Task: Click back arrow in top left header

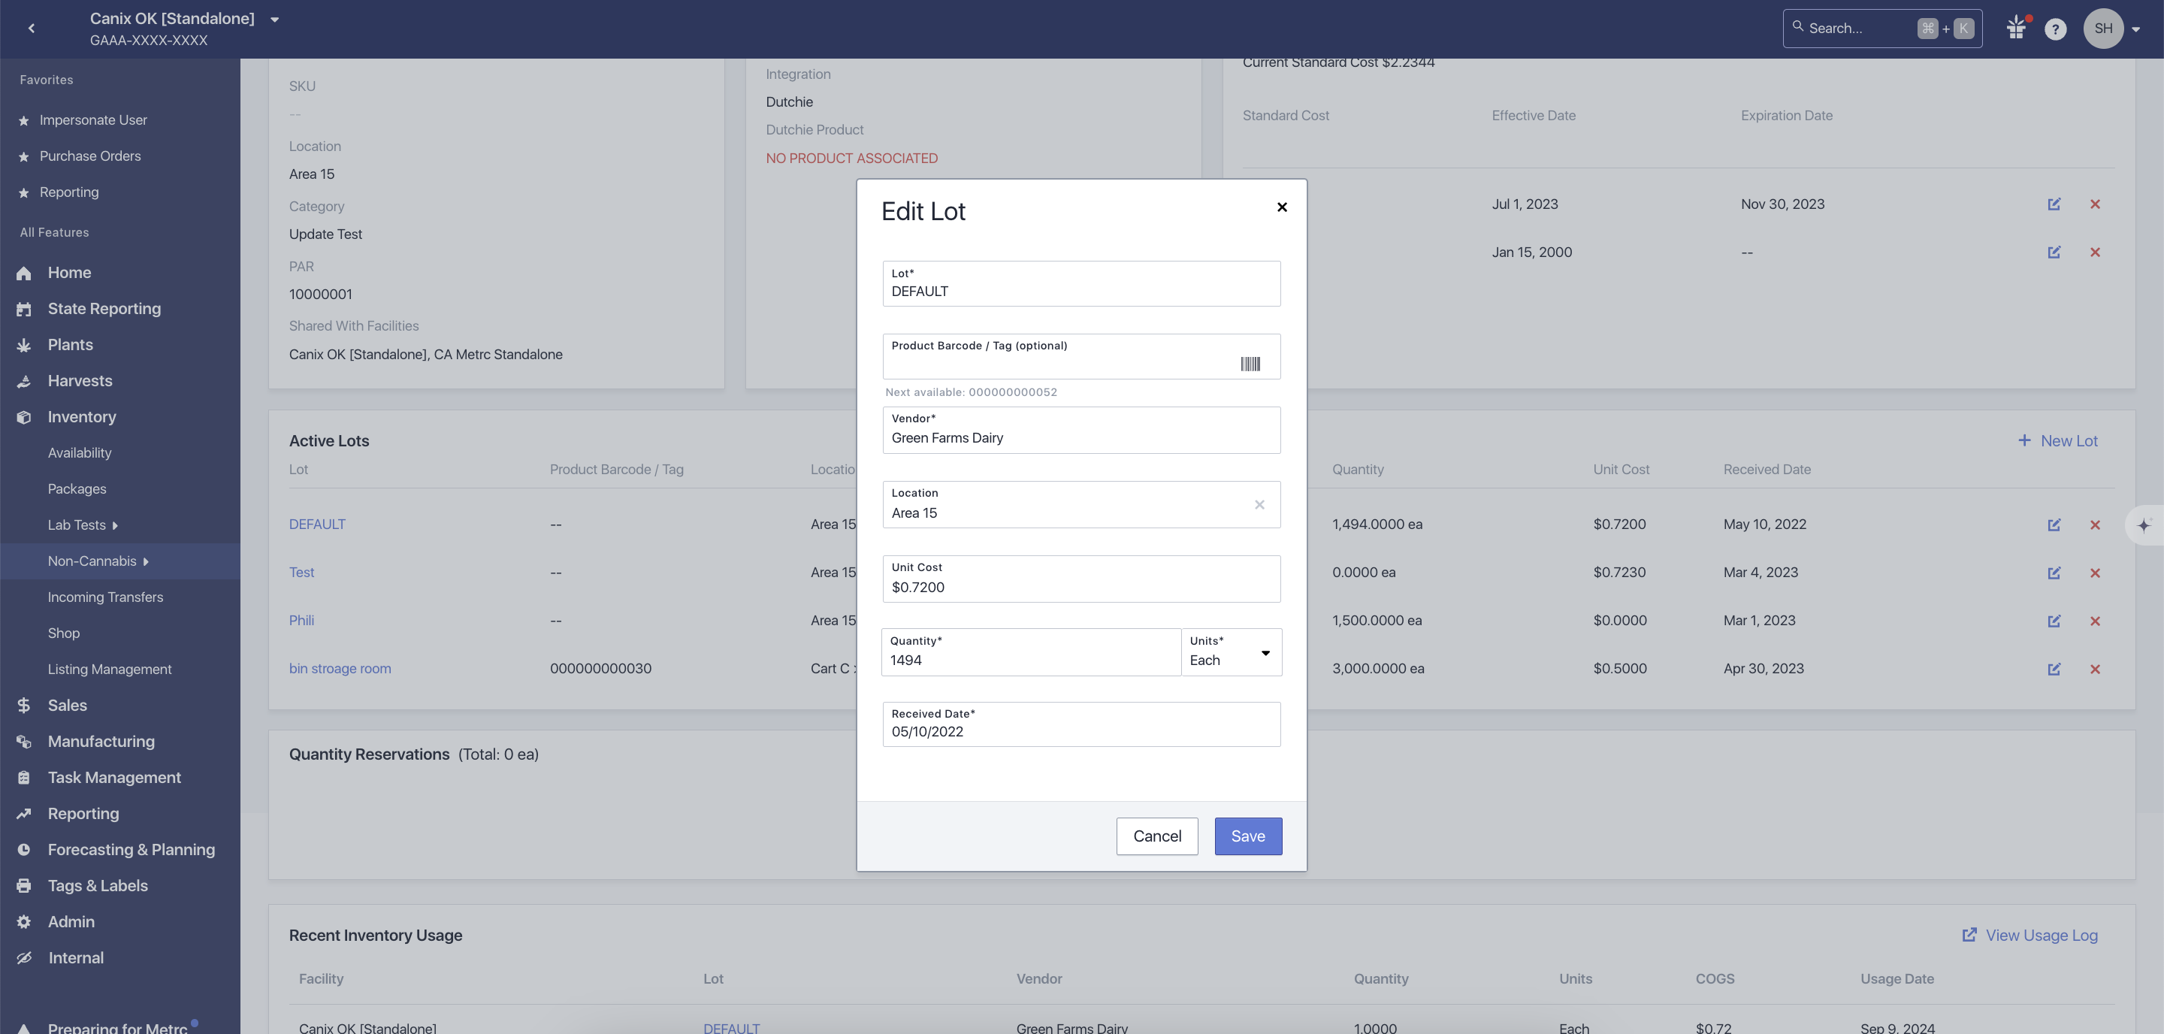Action: click(32, 29)
